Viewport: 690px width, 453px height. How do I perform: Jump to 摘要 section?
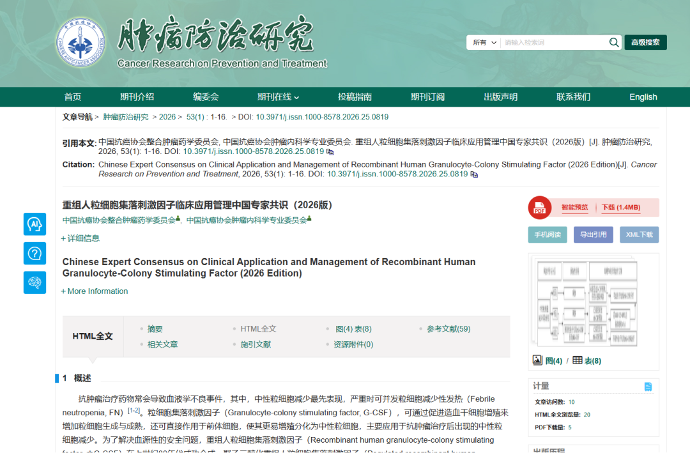[155, 329]
